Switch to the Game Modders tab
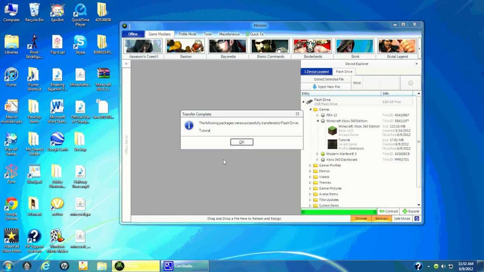484x272 pixels. click(x=159, y=34)
